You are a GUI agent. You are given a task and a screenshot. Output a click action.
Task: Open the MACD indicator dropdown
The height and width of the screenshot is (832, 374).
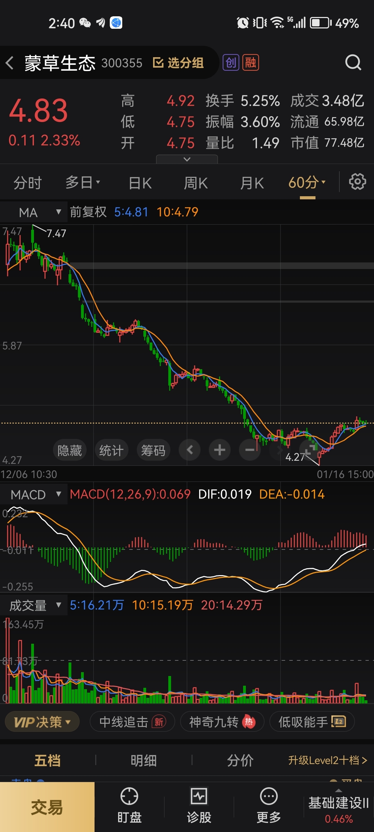[x=34, y=494]
